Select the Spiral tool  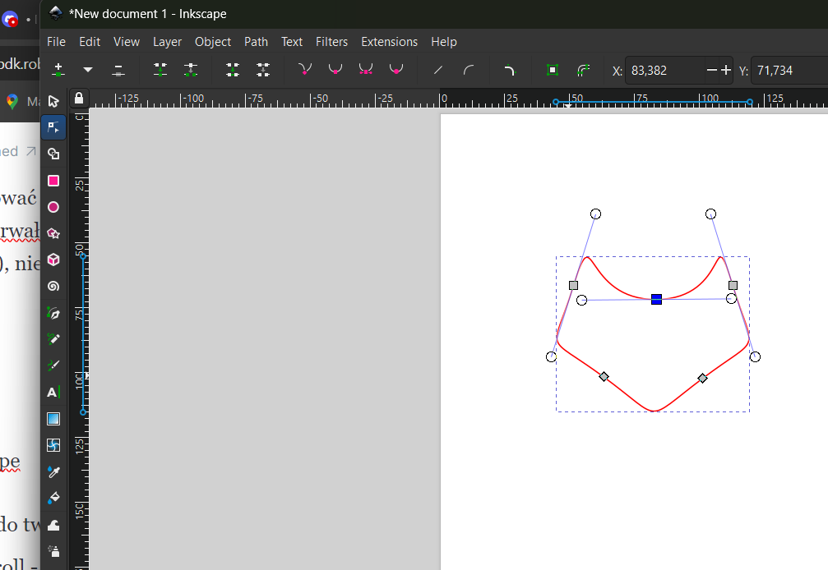click(53, 287)
